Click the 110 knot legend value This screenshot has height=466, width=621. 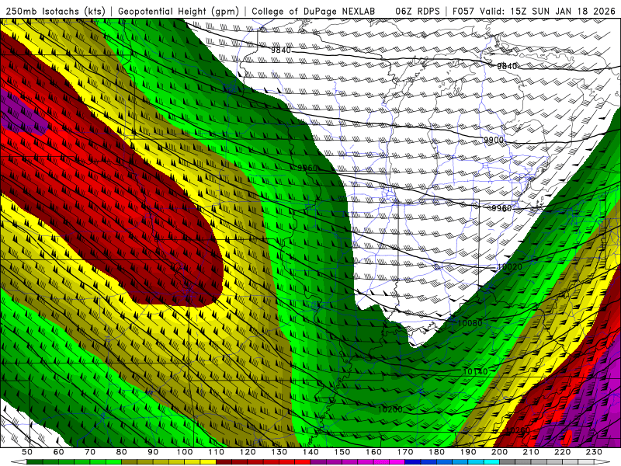[217, 452]
